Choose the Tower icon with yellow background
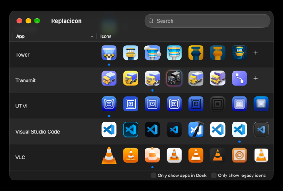This screenshot has height=191, width=283. [196, 53]
